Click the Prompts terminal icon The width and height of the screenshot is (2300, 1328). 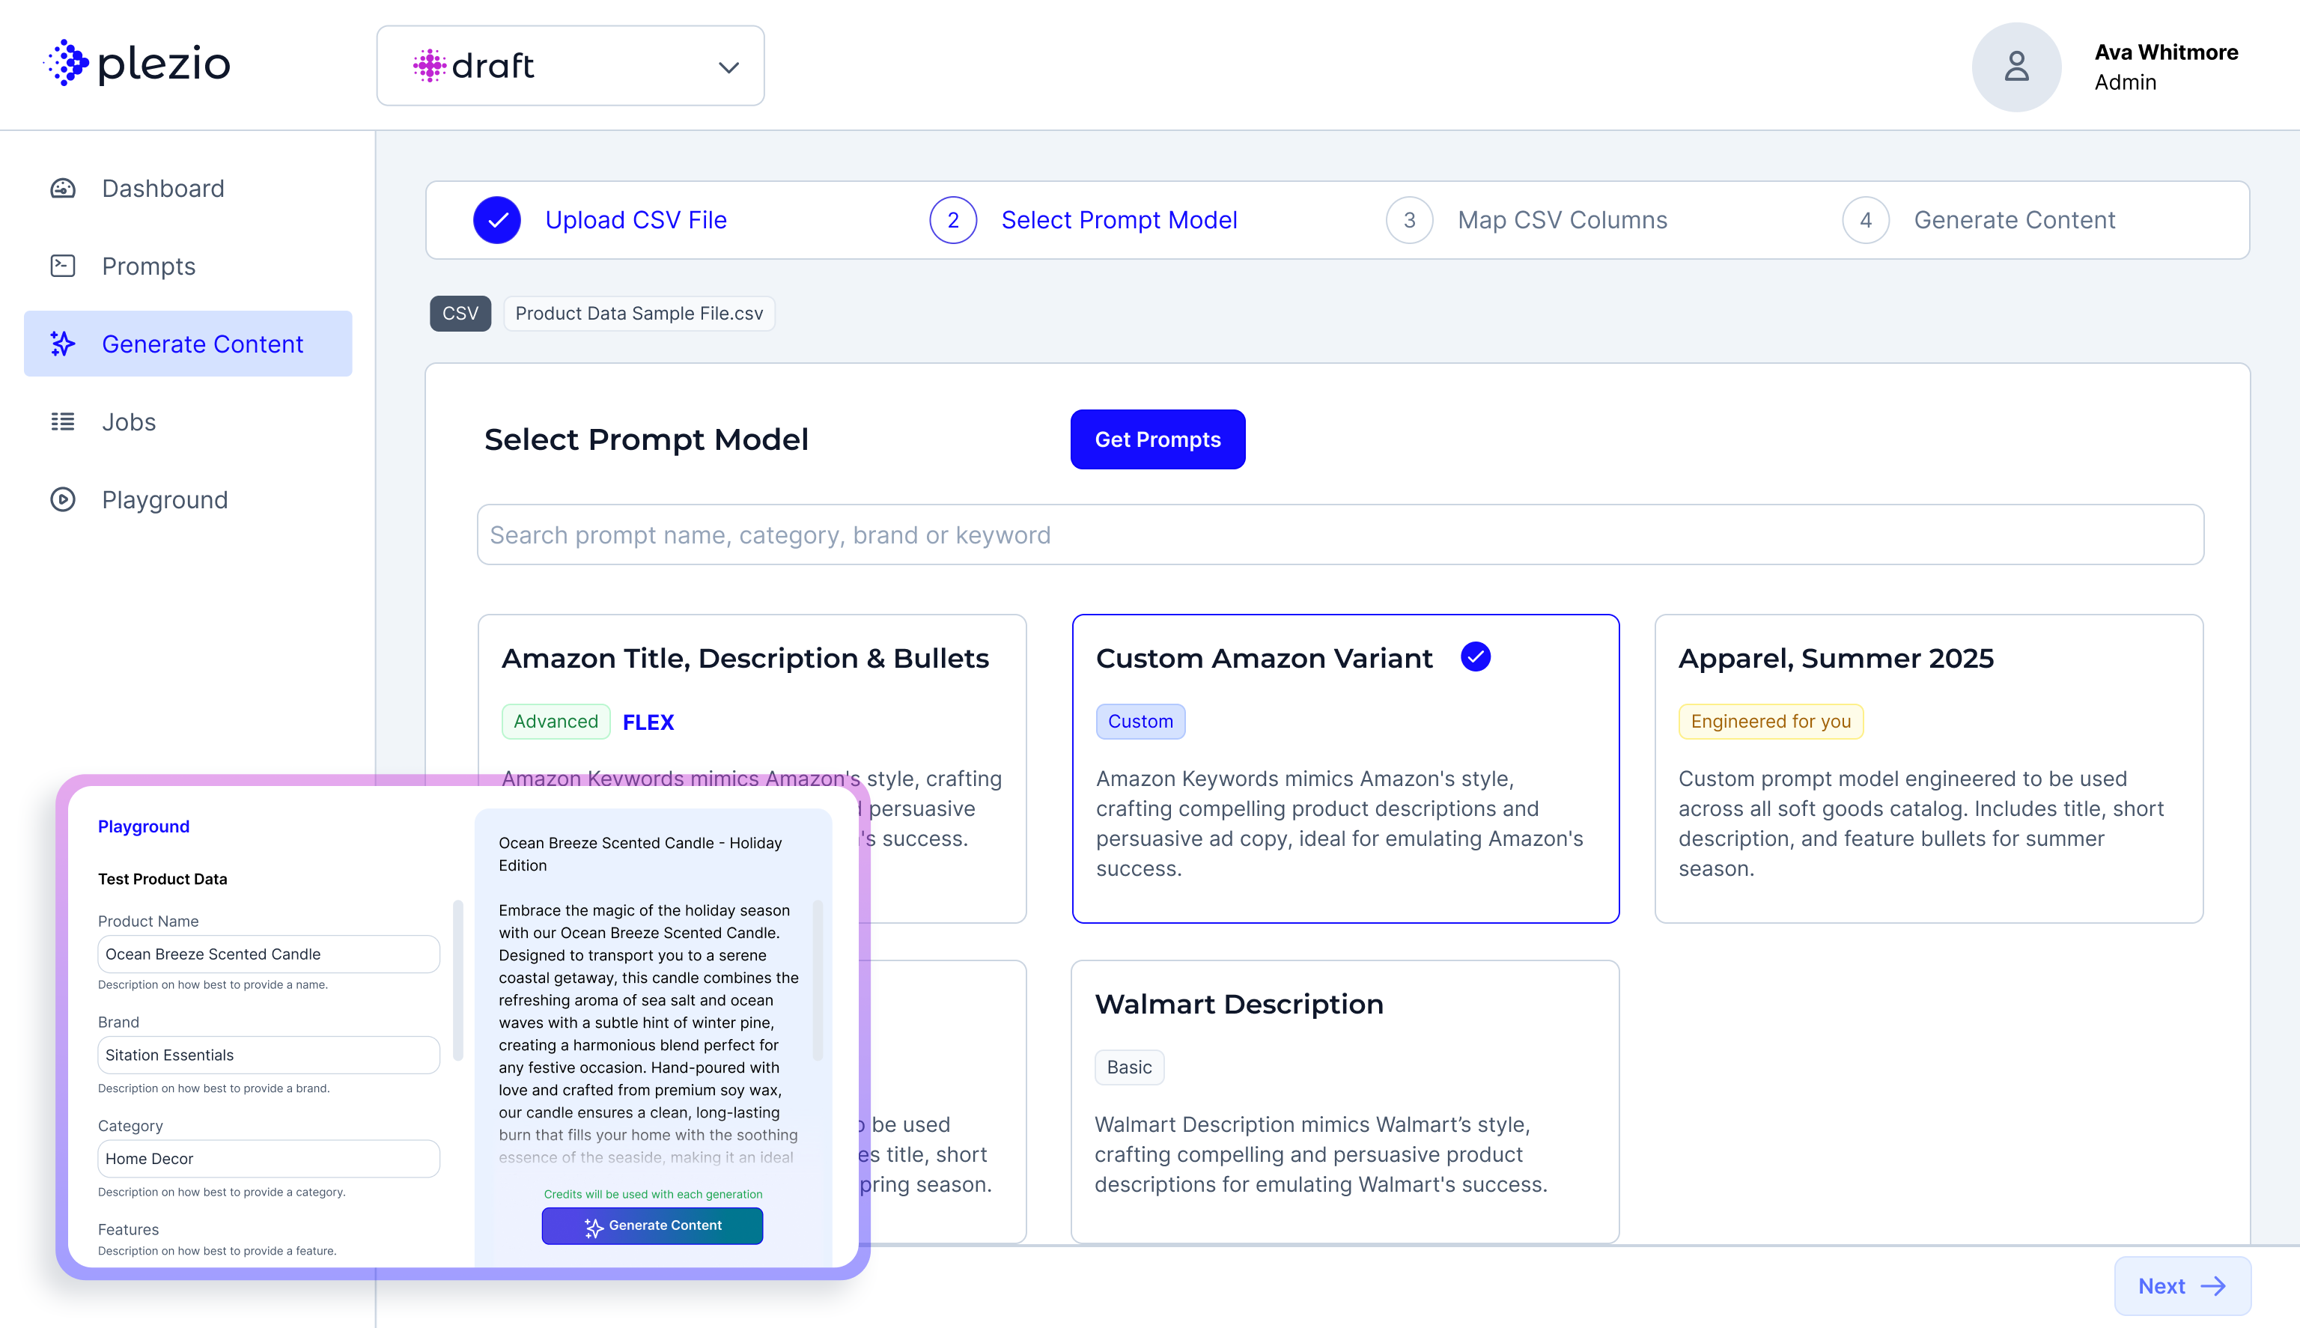[63, 266]
